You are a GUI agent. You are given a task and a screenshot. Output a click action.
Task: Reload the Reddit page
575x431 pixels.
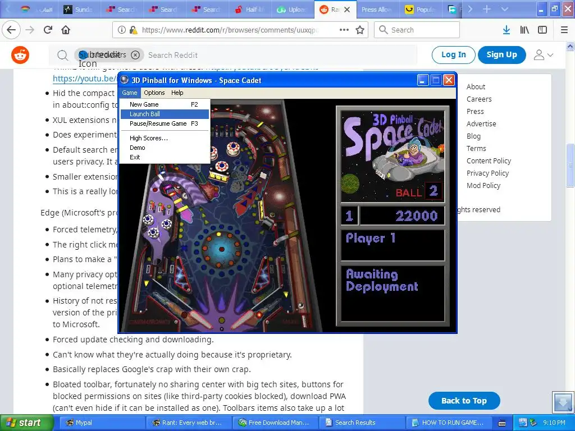48,30
